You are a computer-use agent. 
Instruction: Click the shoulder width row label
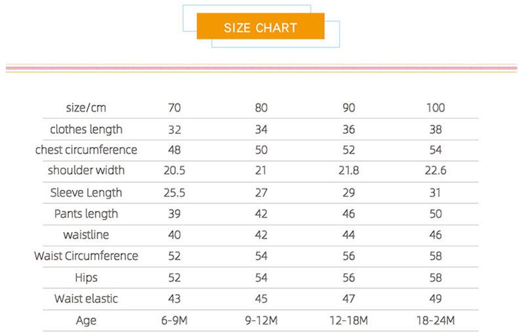coord(86,170)
